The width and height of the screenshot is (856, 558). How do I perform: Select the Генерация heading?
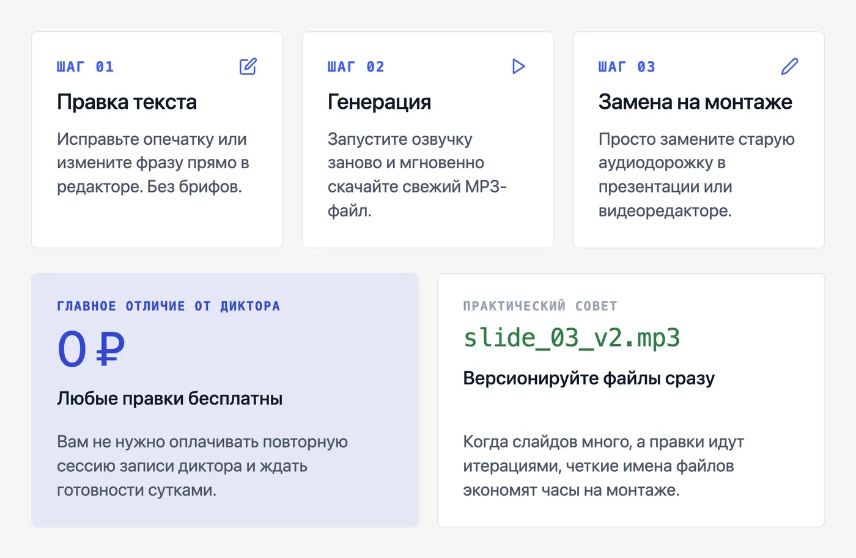[x=380, y=101]
